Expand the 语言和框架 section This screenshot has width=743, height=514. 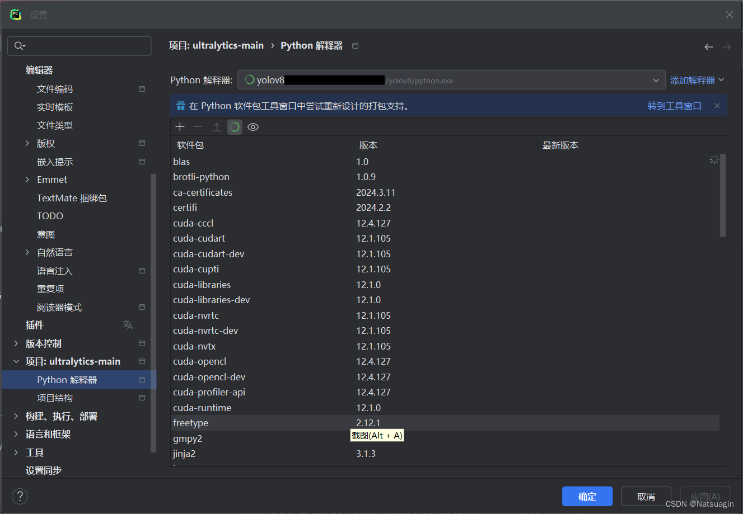16,434
